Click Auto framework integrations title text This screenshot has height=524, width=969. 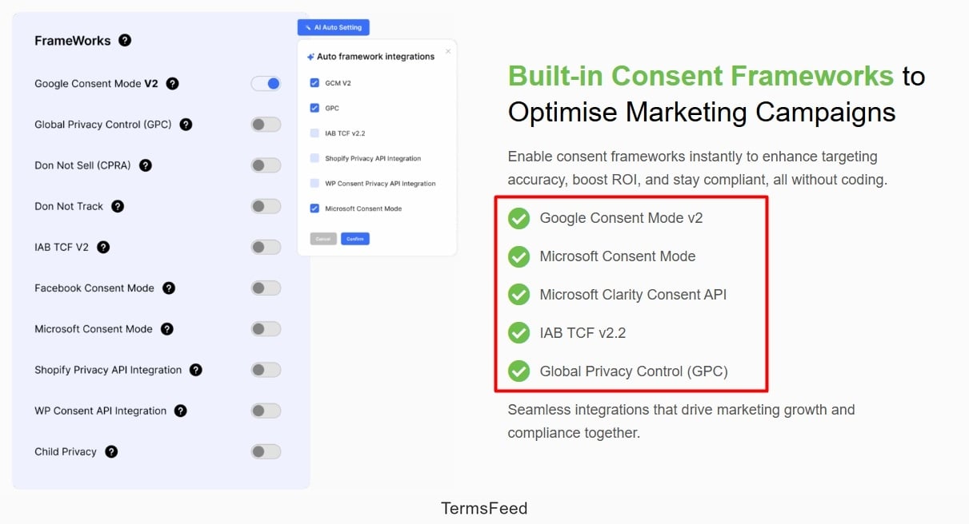(375, 57)
